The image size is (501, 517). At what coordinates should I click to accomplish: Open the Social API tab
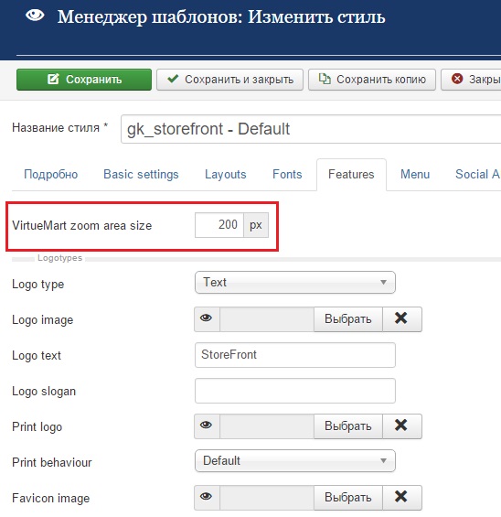tap(477, 174)
